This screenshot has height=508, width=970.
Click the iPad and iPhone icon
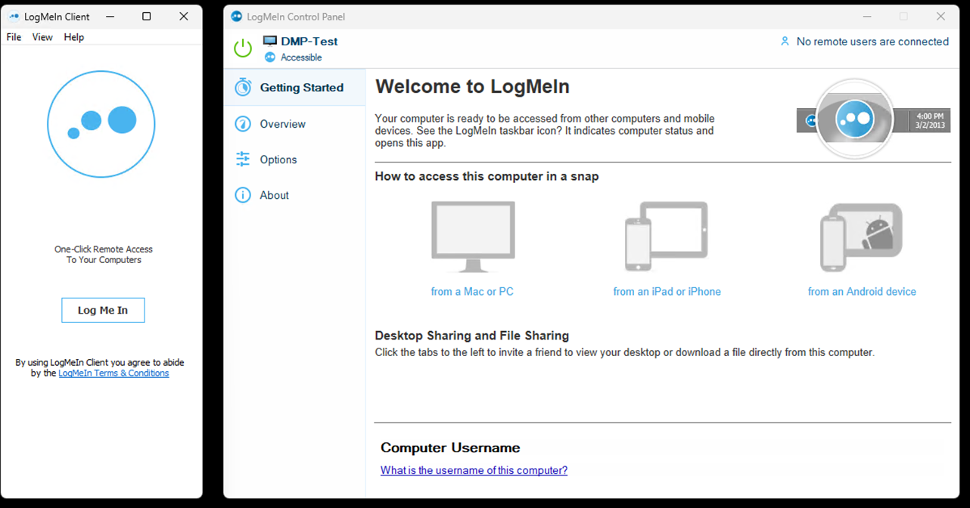pos(666,237)
